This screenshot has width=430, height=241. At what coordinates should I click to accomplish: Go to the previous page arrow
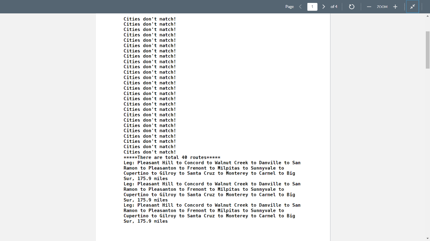(x=300, y=7)
